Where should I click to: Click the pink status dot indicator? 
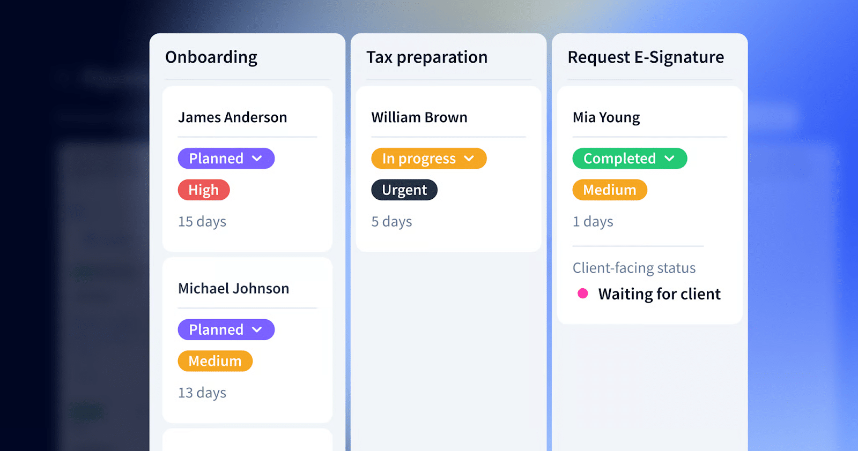pos(582,294)
